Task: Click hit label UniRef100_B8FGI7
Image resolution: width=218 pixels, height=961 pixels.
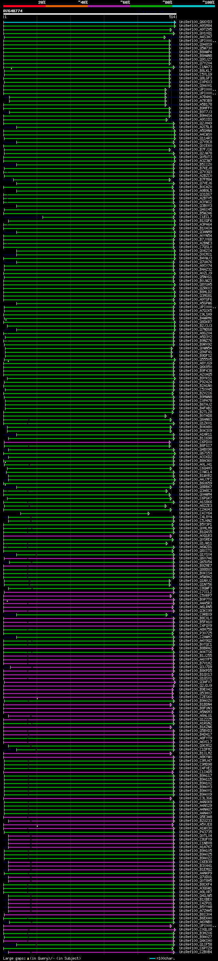Action: [x=196, y=446]
